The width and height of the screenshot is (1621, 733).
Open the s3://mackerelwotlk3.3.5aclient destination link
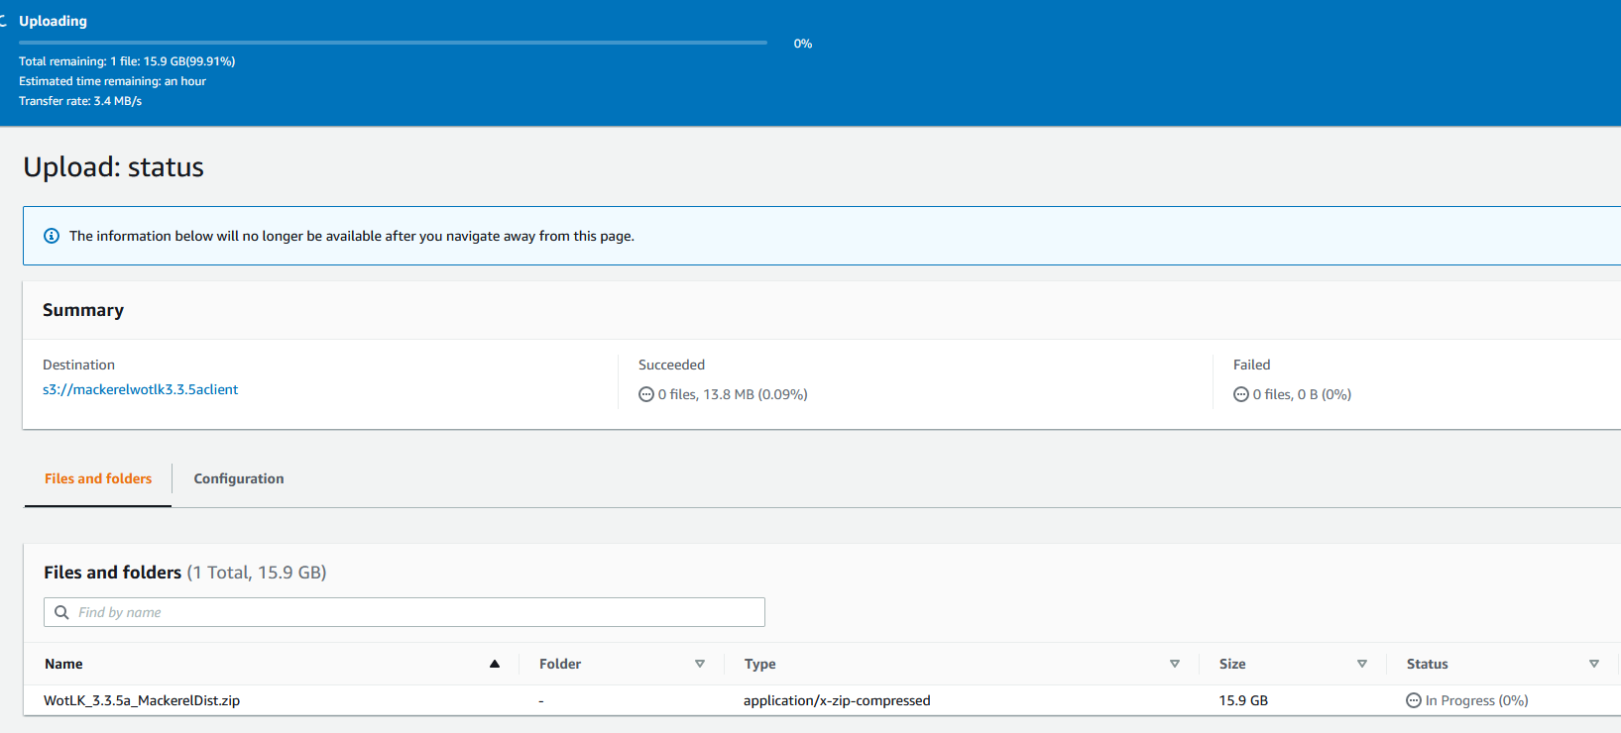140,389
